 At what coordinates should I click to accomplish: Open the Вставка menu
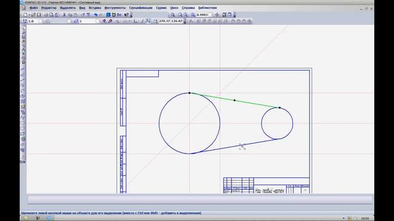(x=95, y=8)
